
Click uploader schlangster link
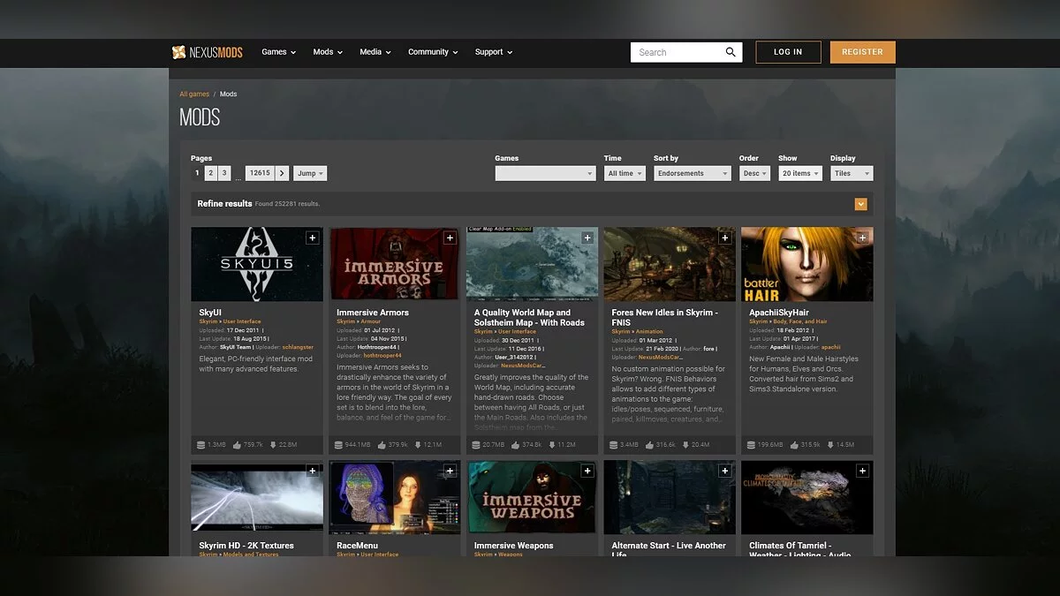298,347
